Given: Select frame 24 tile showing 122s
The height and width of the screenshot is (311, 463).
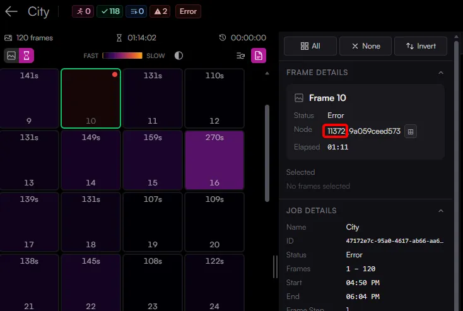Looking at the screenshot, I should pos(214,283).
